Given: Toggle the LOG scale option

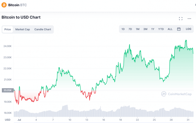Looking at the screenshot, I should [188, 29].
